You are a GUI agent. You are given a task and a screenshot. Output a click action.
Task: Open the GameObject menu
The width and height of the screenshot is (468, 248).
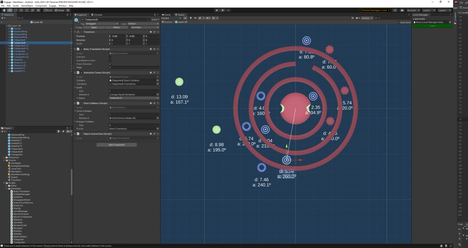pos(27,6)
